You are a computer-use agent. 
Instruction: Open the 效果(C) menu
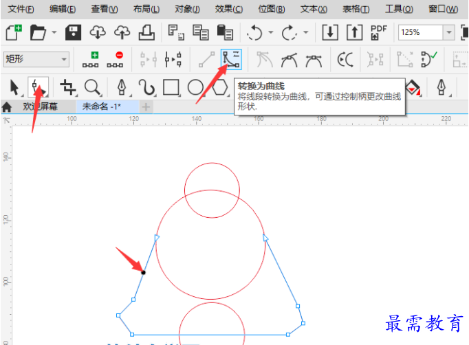pos(229,9)
